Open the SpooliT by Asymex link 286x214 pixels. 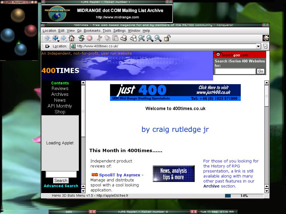120,175
